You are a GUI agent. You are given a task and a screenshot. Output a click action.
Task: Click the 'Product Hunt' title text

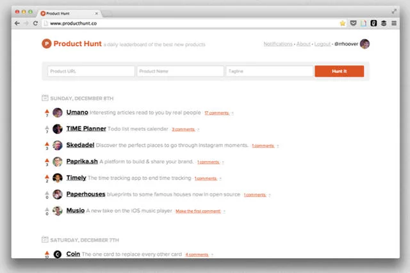[78, 43]
